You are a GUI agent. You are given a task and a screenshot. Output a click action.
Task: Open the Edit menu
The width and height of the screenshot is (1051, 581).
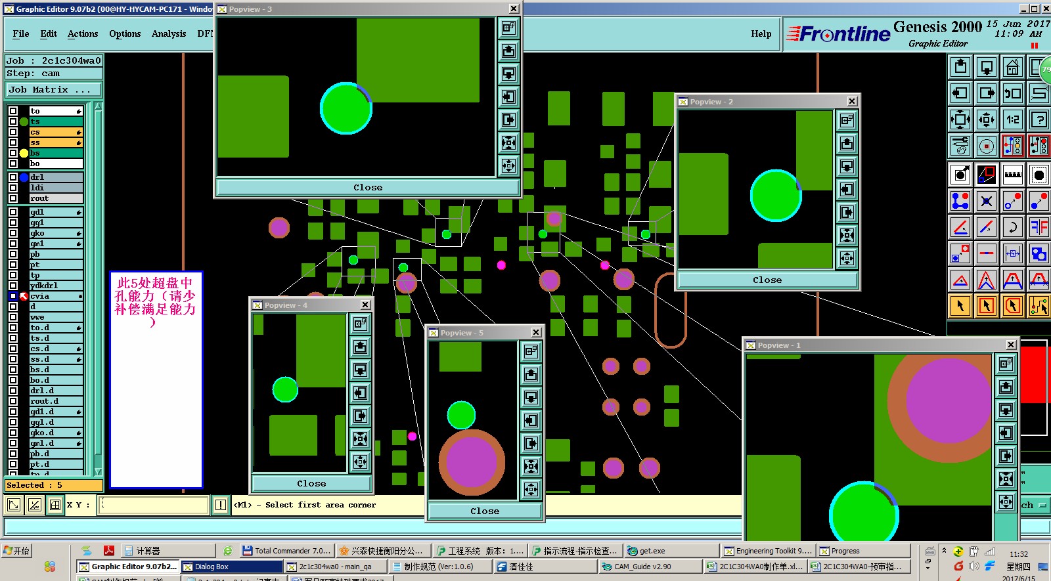pos(49,33)
